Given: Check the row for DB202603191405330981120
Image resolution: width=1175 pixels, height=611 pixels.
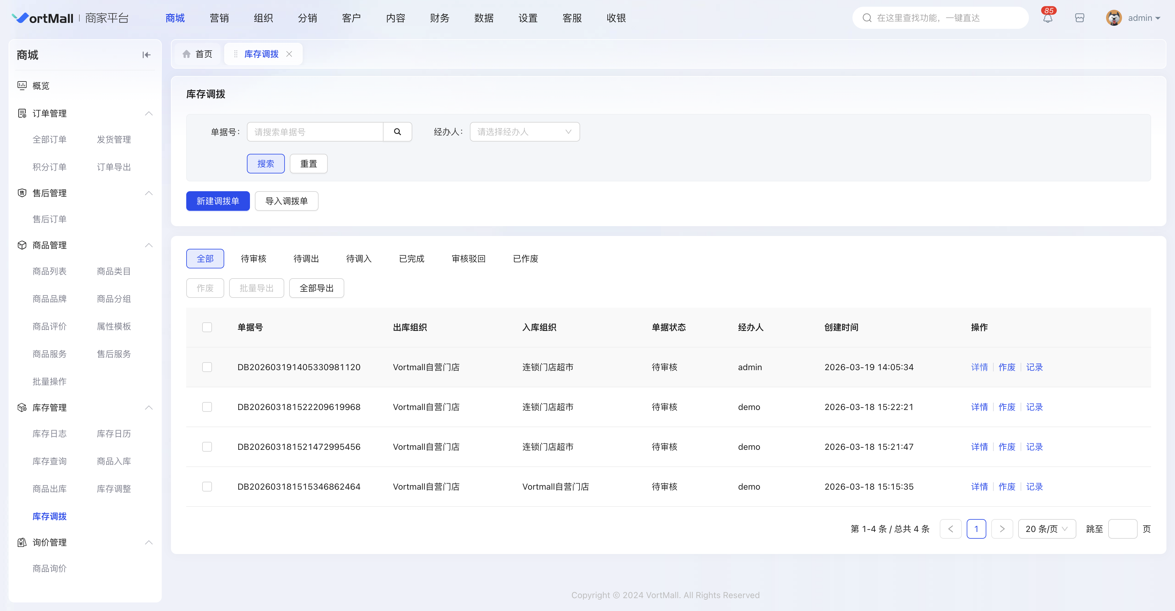Looking at the screenshot, I should coord(207,367).
